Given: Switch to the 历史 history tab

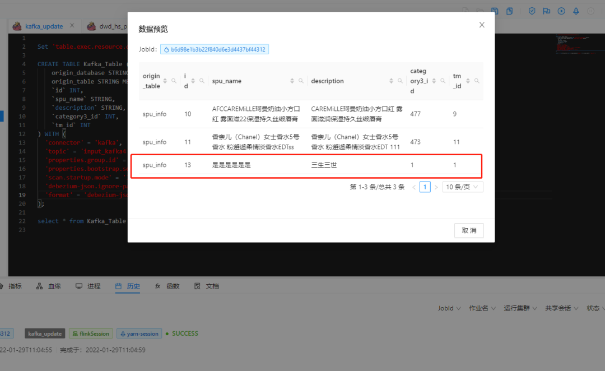Looking at the screenshot, I should click(127, 286).
